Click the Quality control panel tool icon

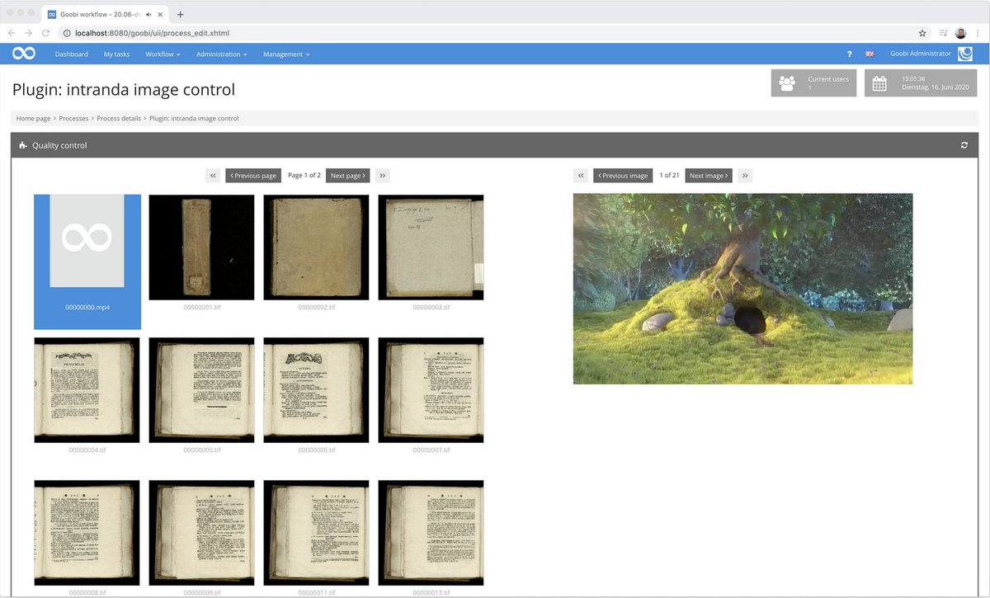point(23,144)
